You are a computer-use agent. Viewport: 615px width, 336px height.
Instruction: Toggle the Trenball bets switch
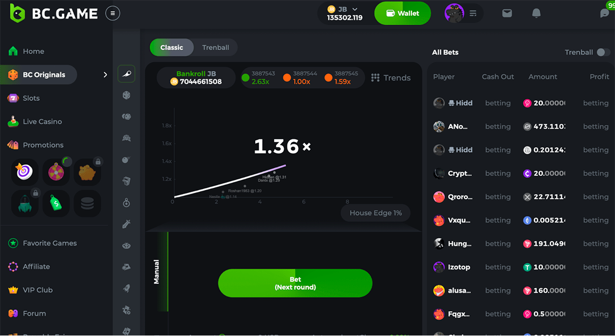coord(604,52)
